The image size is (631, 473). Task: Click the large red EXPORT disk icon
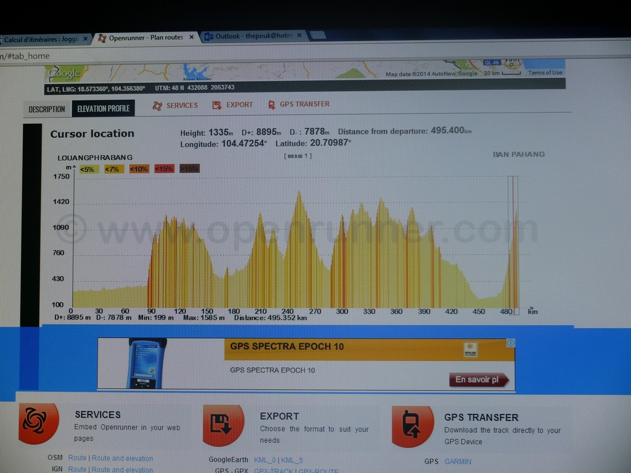coord(223,426)
